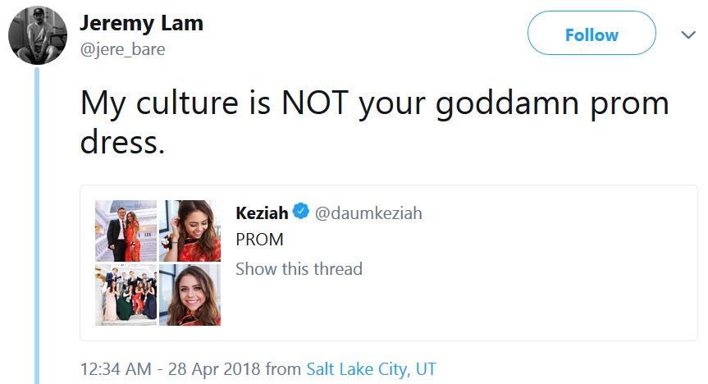Visit the @jere_bare handle
This screenshot has height=384, width=708.
coord(122,49)
